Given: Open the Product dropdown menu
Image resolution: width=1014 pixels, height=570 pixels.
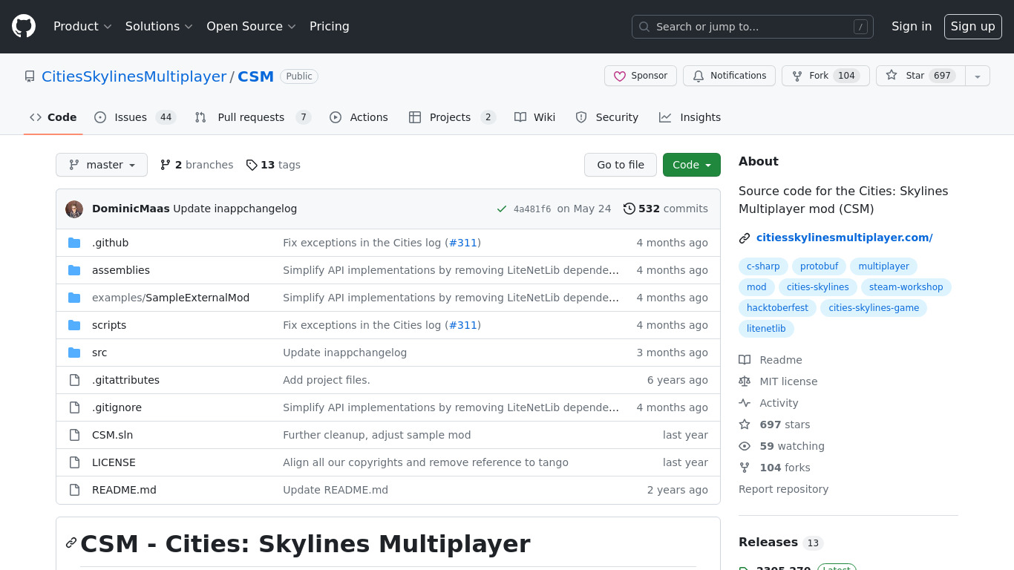Looking at the screenshot, I should [82, 27].
